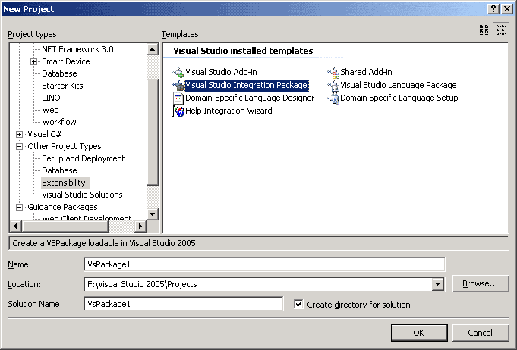
Task: Select Smart Device project type
Action: 65,61
